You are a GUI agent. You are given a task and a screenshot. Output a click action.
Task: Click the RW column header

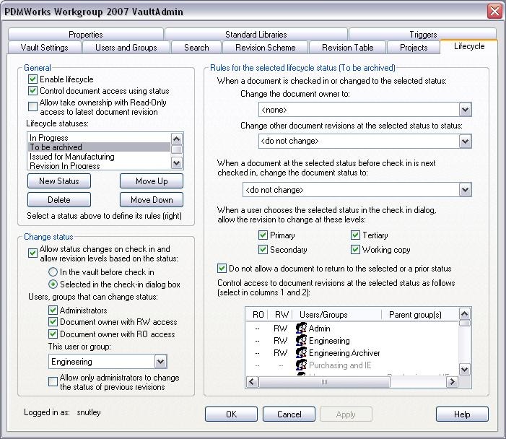pos(281,315)
